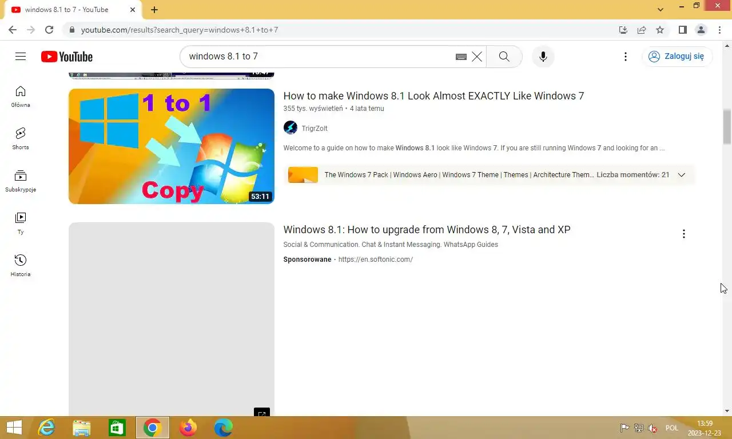Click the address bar URL

180,30
